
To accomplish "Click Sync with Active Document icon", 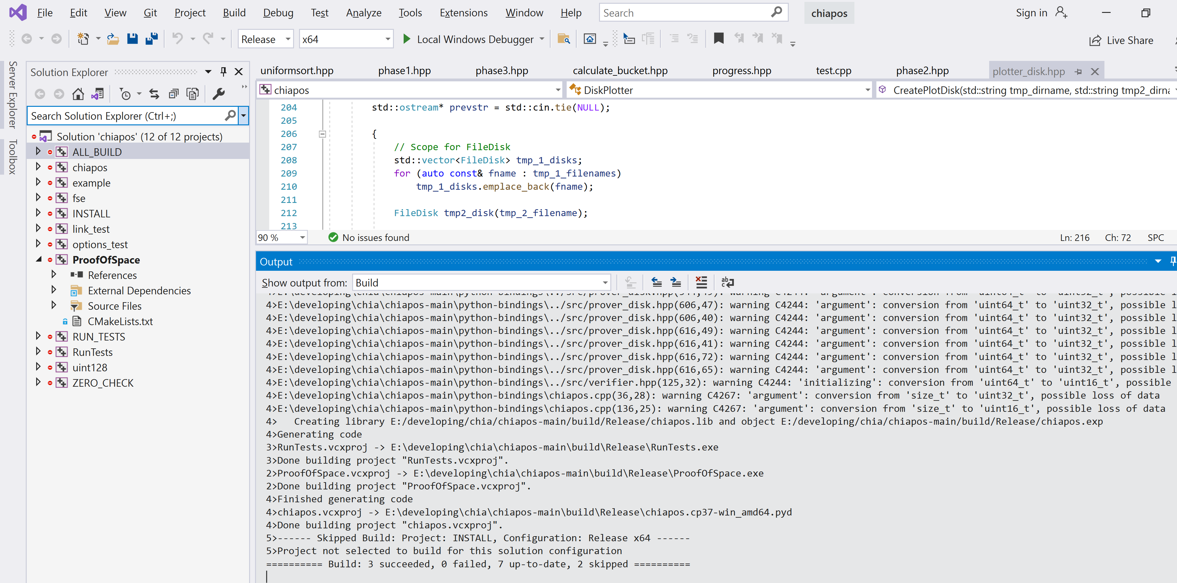I will coord(154,94).
